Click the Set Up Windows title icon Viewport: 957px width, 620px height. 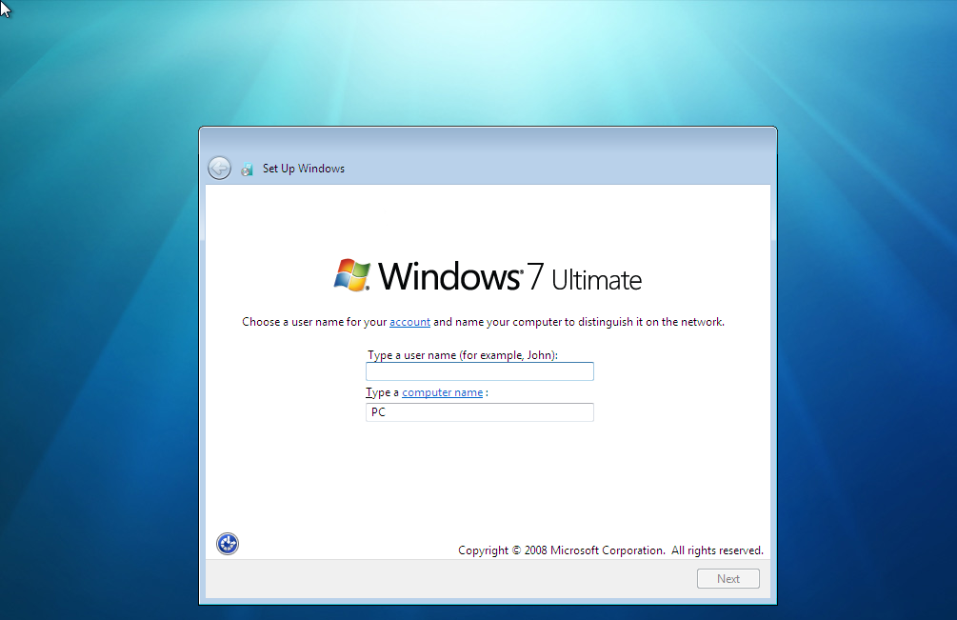point(248,169)
